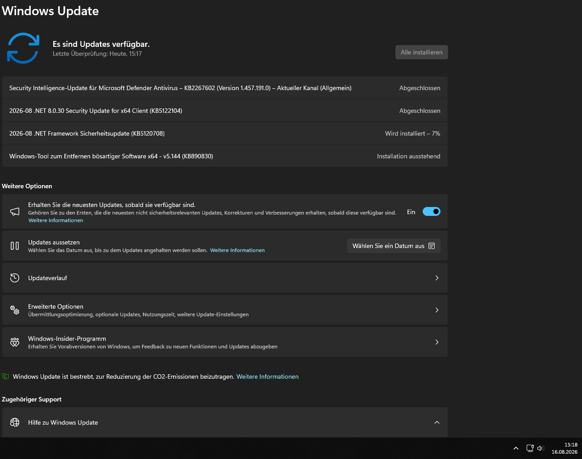Screen dimensions: 582x459
Task: Click the blue Windows Update sync icon
Action: pyautogui.click(x=23, y=48)
